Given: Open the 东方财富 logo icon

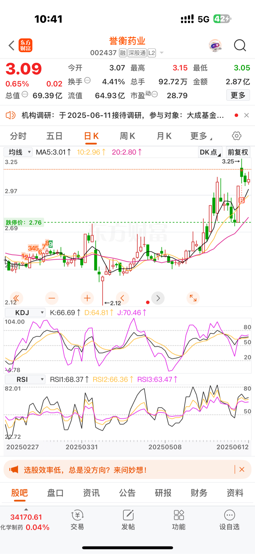Looking at the screenshot, I should (x=26, y=45).
